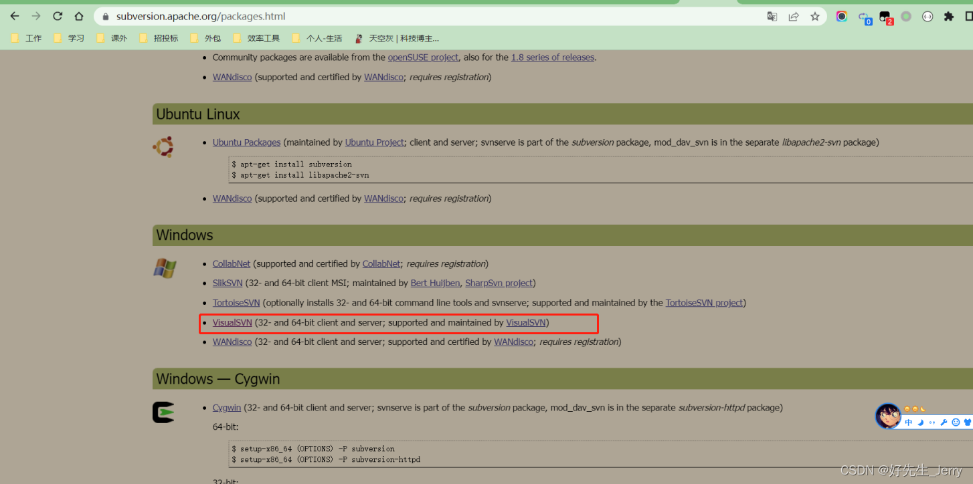Open the Cygwin link
Image resolution: width=973 pixels, height=484 pixels.
(227, 408)
